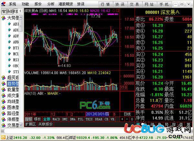Screen dimensions: 194x141
Task: Click the folder icon beside 停损型
Action: coord(4,119)
